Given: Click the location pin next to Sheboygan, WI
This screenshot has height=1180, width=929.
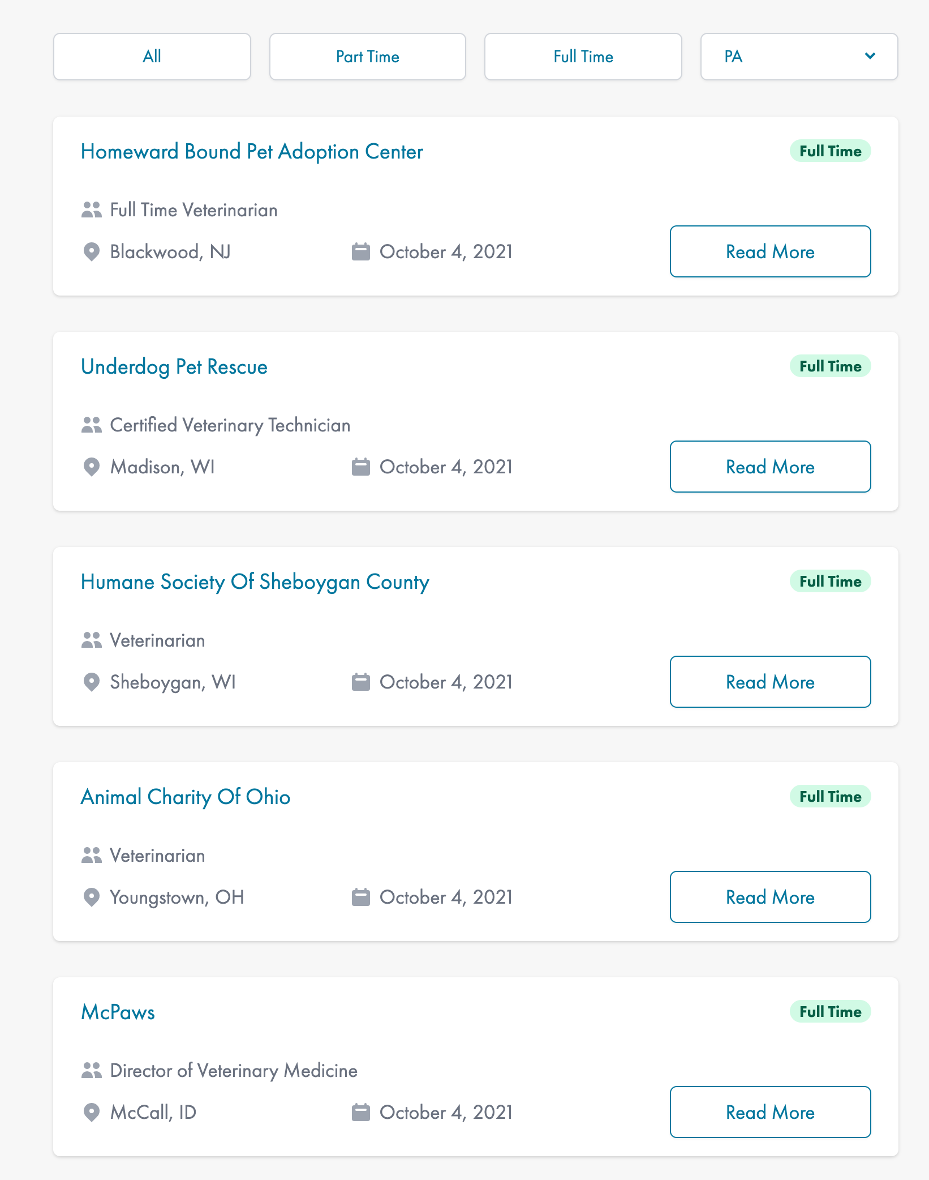Looking at the screenshot, I should [x=91, y=682].
